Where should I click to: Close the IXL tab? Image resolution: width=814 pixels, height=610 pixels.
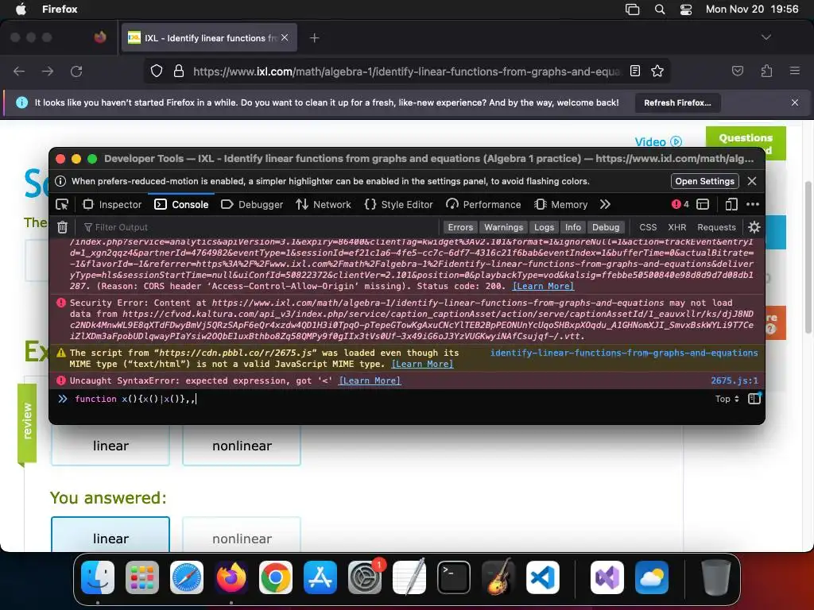click(285, 37)
